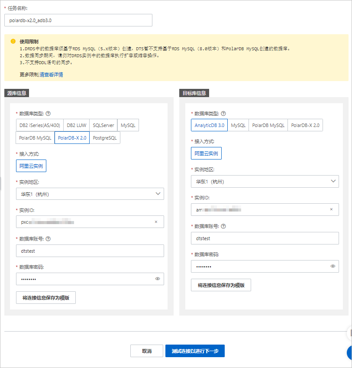The width and height of the screenshot is (352, 368).
Task: Select DB2 iSeries(AS/400) as source type
Action: pos(40,125)
